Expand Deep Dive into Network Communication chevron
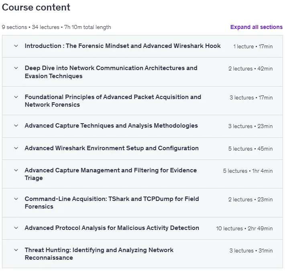 pos(16,68)
